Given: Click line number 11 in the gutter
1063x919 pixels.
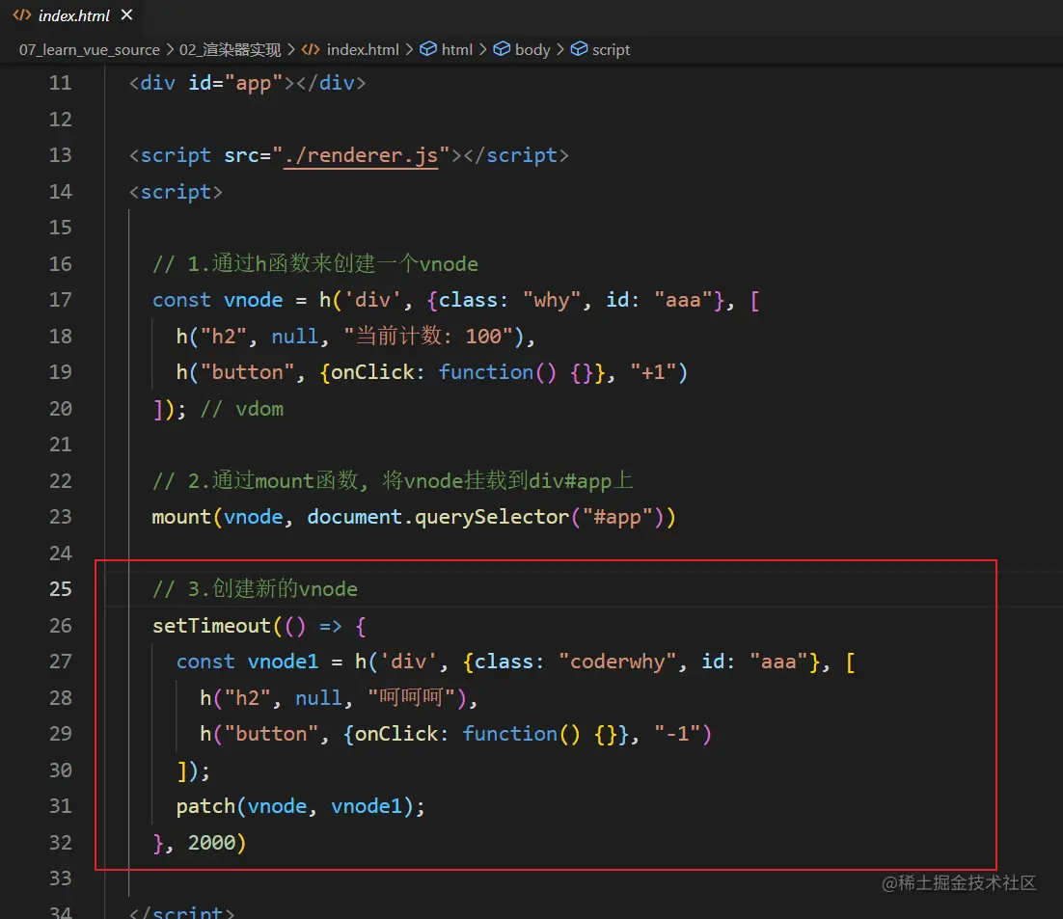Looking at the screenshot, I should click(x=61, y=83).
